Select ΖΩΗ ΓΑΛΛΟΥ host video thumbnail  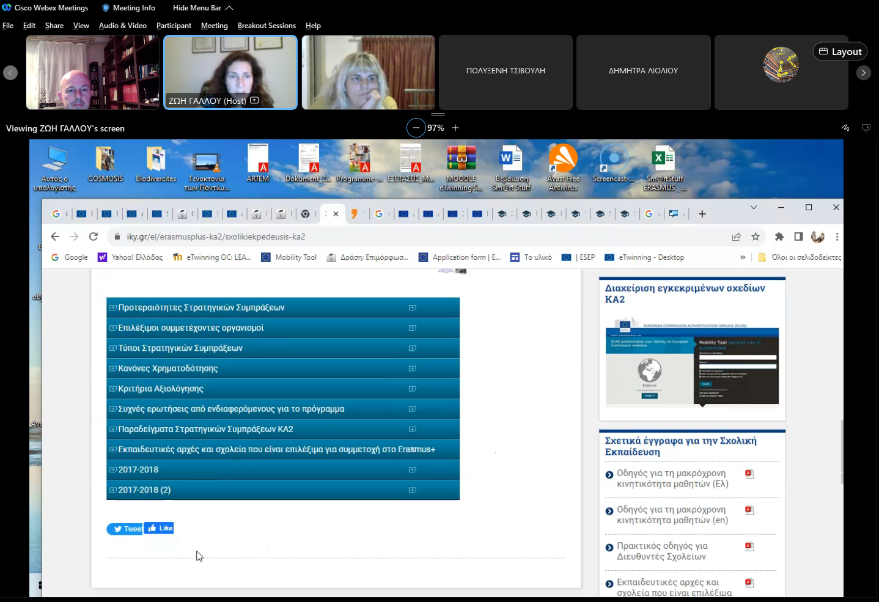click(230, 73)
